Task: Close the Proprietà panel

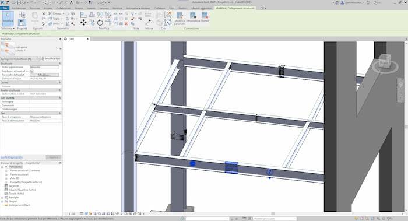Action: coord(60,39)
